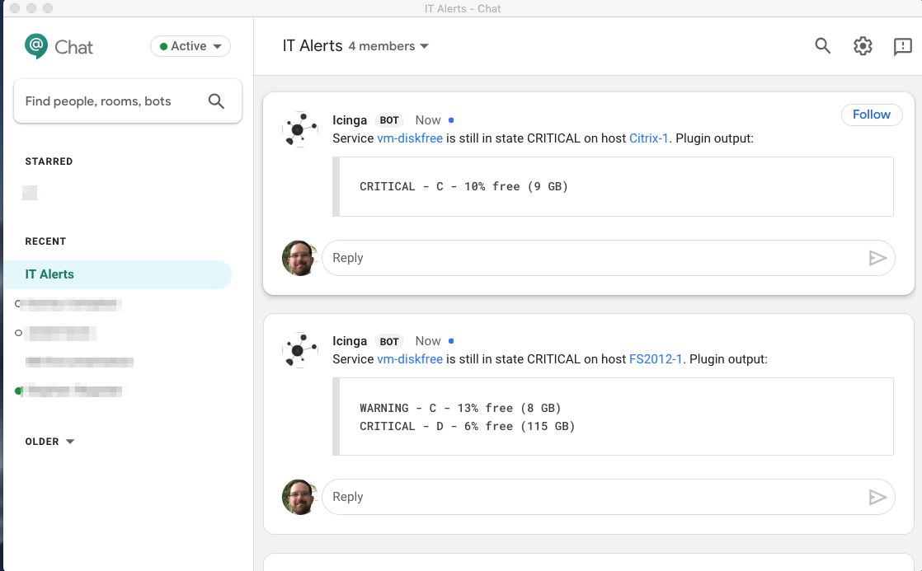The image size is (922, 571).
Task: Click the Now timestamp on FS2012-1 message
Action: coord(427,341)
